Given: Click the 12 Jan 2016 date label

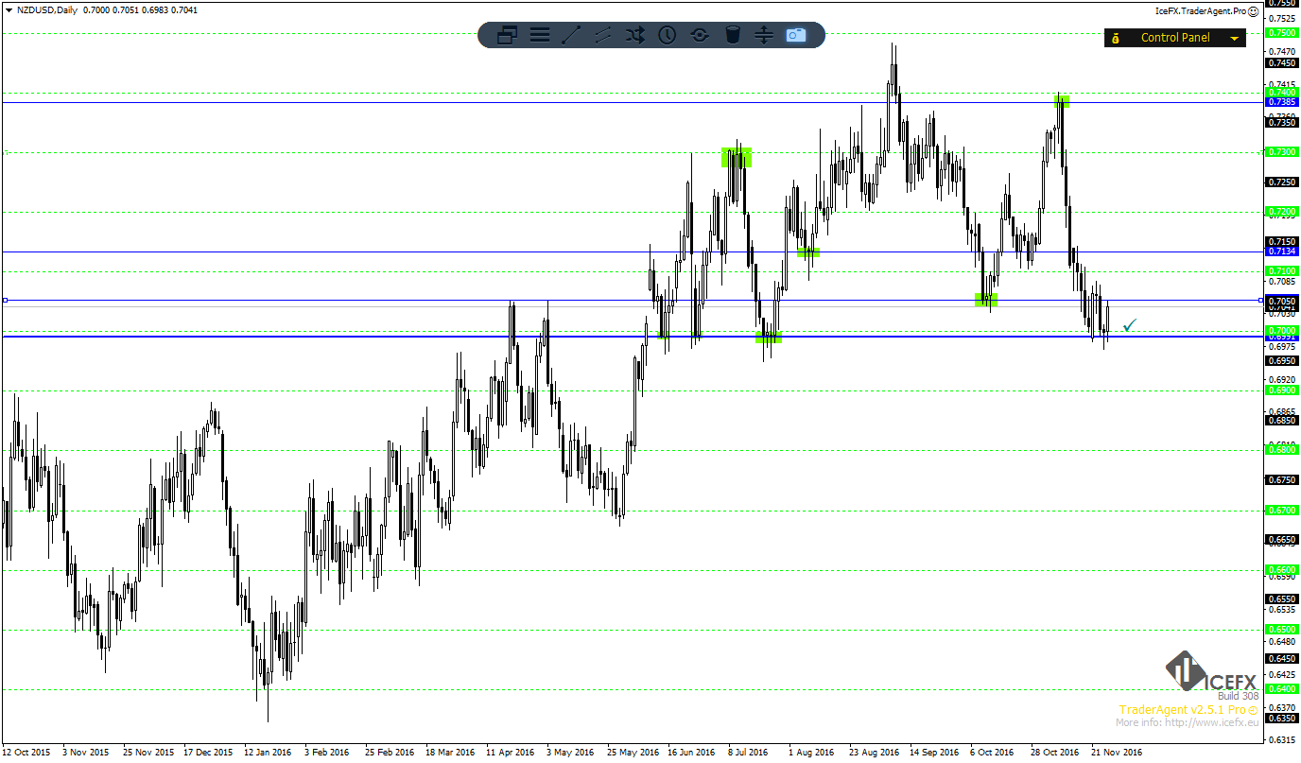Looking at the screenshot, I should click(x=268, y=753).
